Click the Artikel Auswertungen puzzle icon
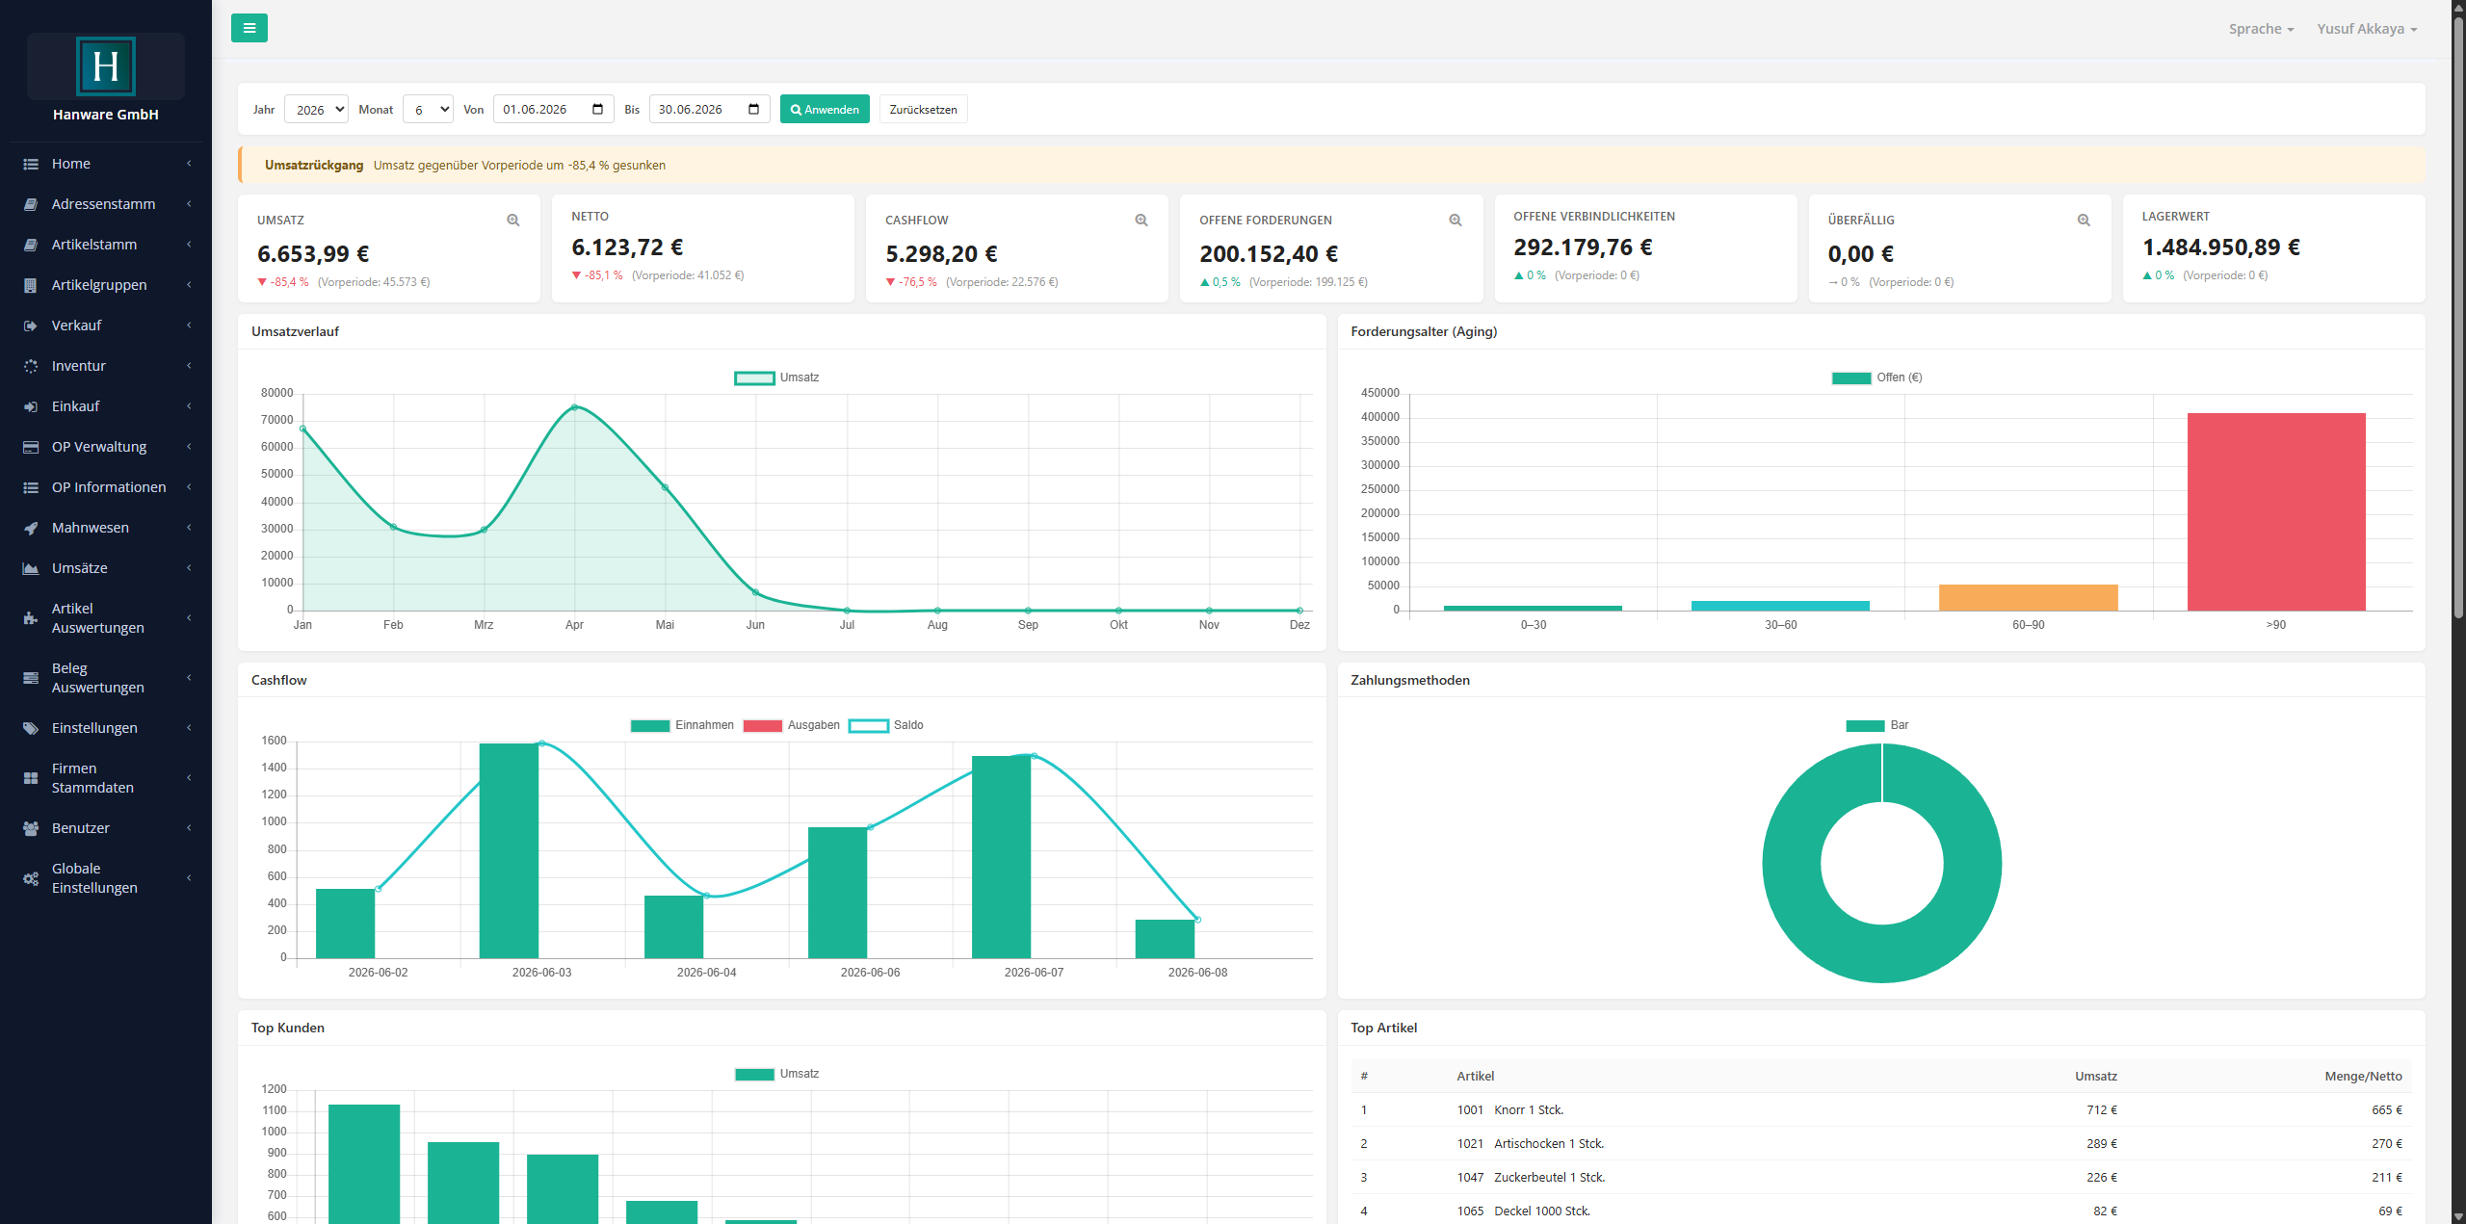 31,618
